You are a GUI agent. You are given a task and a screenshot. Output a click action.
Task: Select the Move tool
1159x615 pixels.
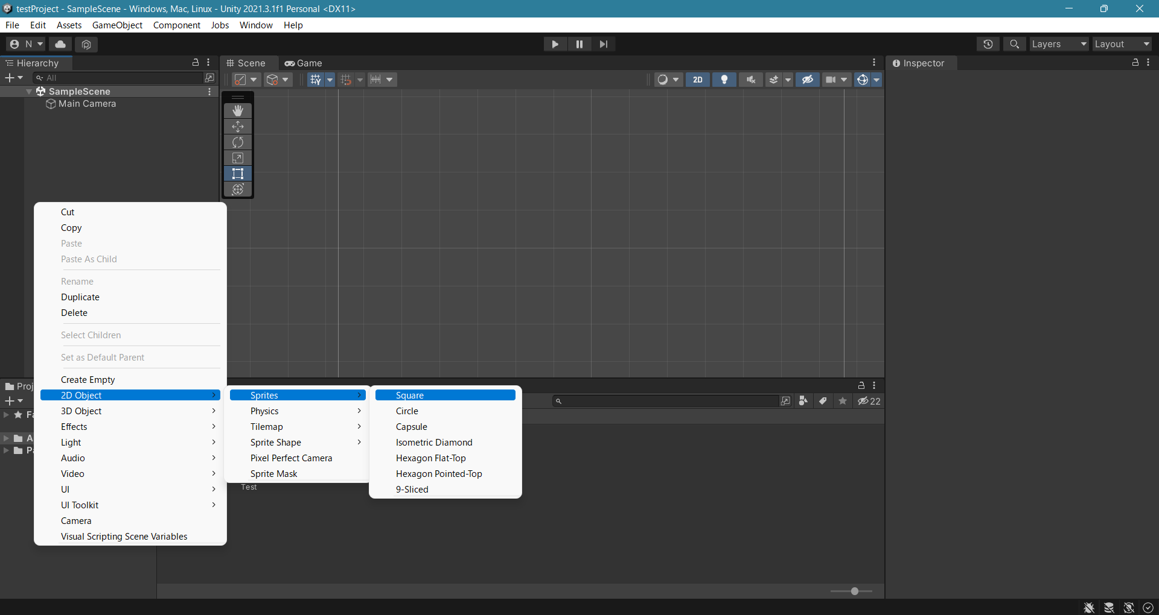(238, 127)
